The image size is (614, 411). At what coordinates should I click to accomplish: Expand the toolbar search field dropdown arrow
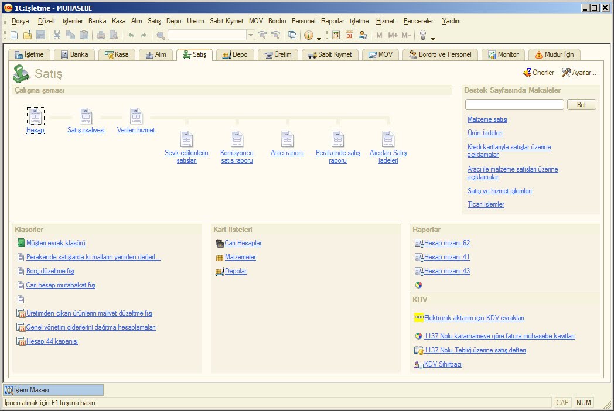pyautogui.click(x=251, y=35)
